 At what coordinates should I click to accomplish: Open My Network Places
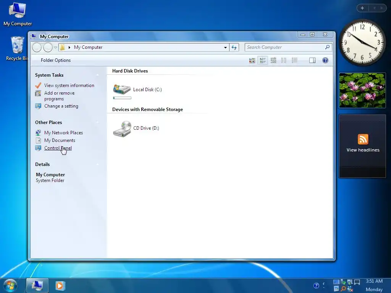(63, 133)
